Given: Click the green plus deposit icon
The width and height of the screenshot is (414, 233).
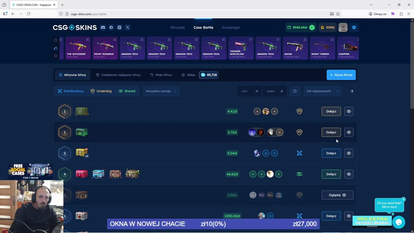Looking at the screenshot, I should (x=312, y=28).
